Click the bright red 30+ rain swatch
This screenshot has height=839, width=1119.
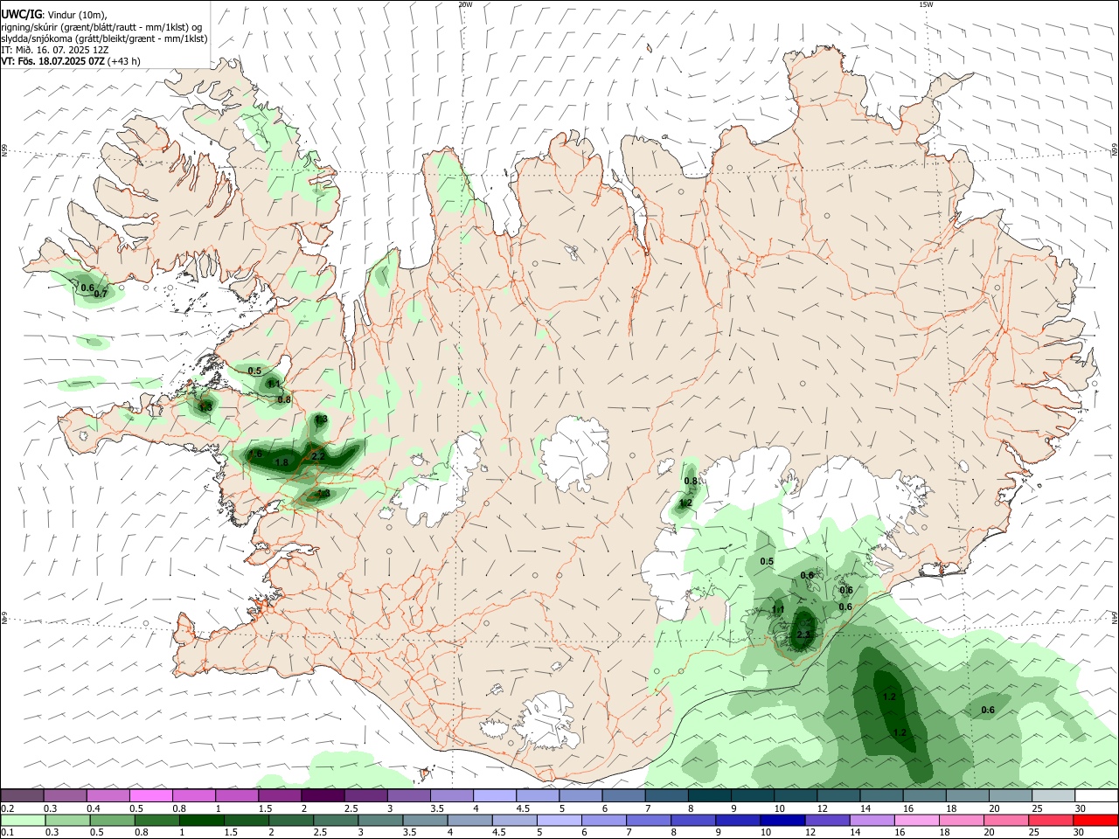pyautogui.click(x=1095, y=821)
